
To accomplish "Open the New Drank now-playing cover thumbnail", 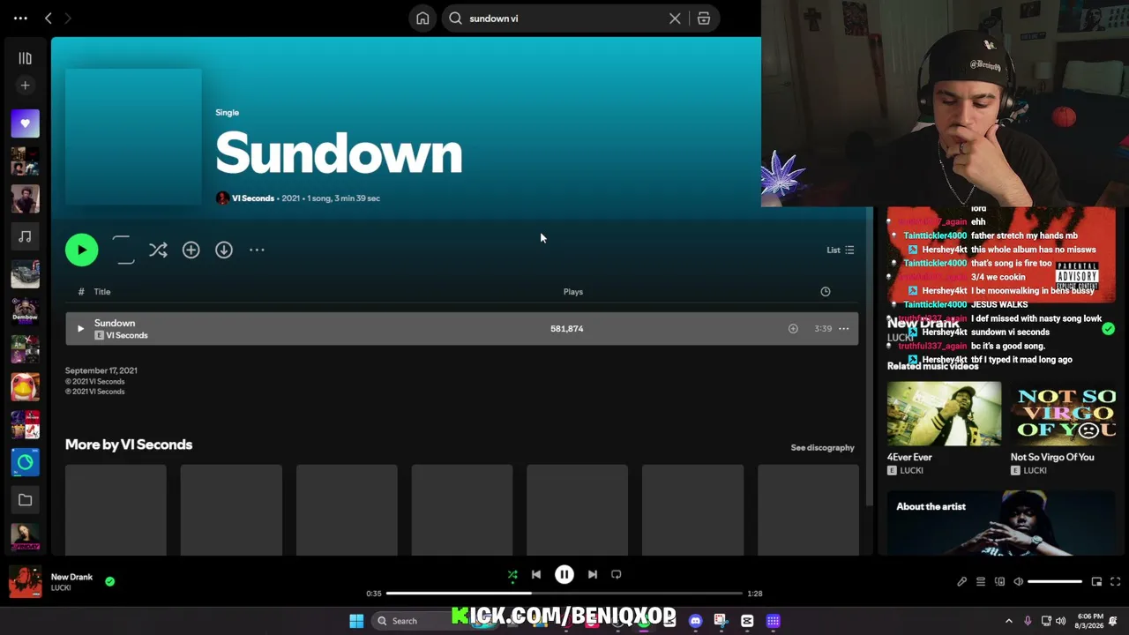I will pos(25,582).
